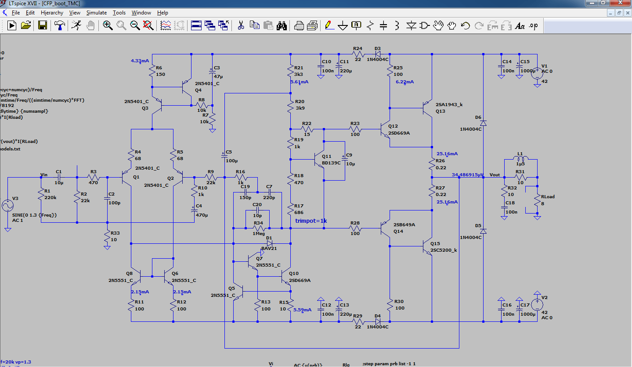Open the Simulate menu
This screenshot has width=632, height=367.
click(x=97, y=13)
